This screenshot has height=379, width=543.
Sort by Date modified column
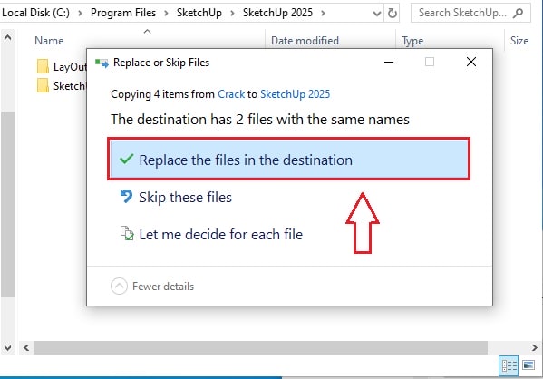[305, 41]
